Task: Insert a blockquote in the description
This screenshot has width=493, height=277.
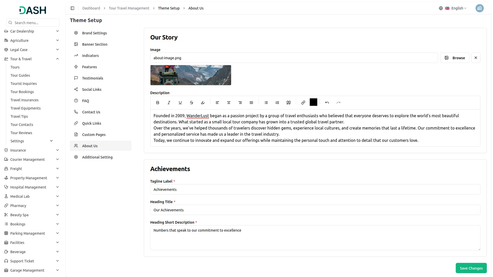Action: (x=288, y=102)
